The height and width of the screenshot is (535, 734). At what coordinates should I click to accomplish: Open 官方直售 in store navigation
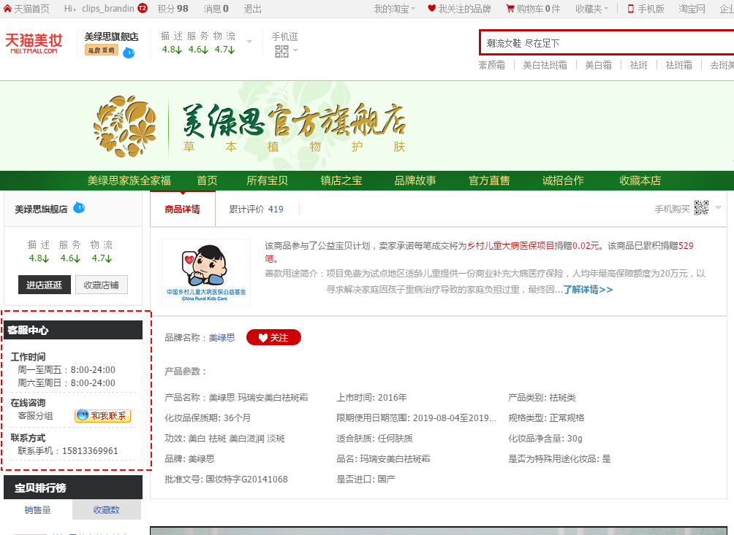(489, 180)
